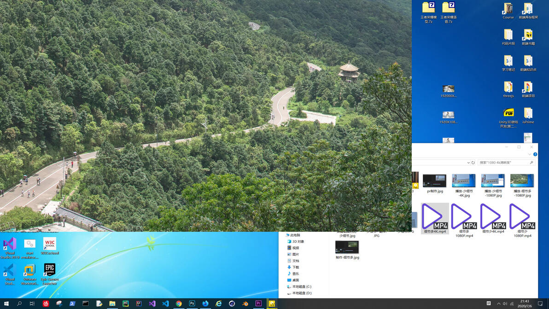Show hidden system tray icons
The image size is (549, 309).
coord(499,303)
